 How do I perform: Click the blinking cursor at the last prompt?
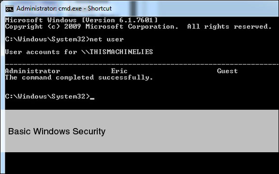point(92,98)
